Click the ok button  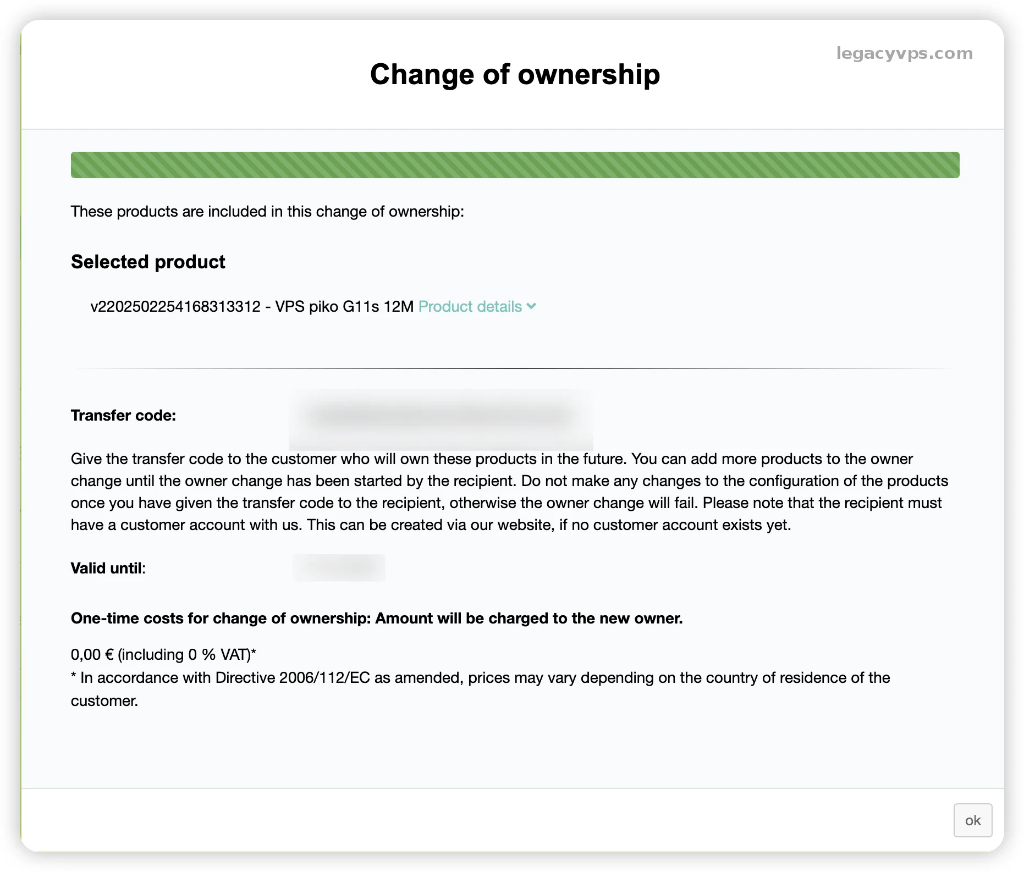[972, 820]
